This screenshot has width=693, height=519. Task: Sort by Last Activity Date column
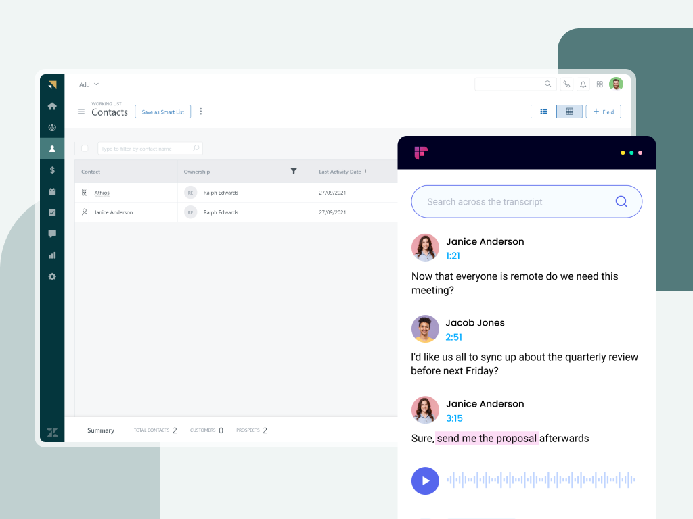pos(342,172)
